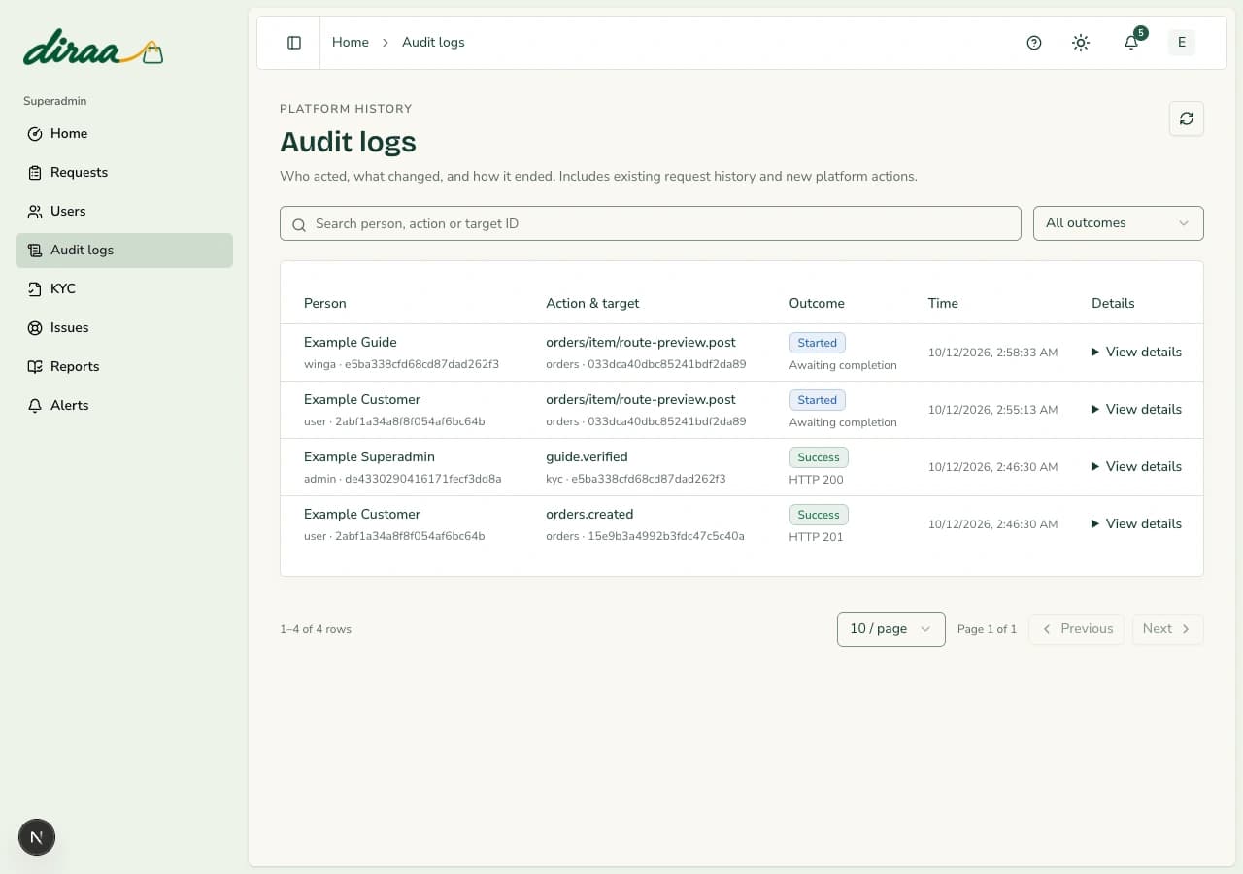Open the E user avatar menu
The height and width of the screenshot is (874, 1243).
(x=1182, y=43)
